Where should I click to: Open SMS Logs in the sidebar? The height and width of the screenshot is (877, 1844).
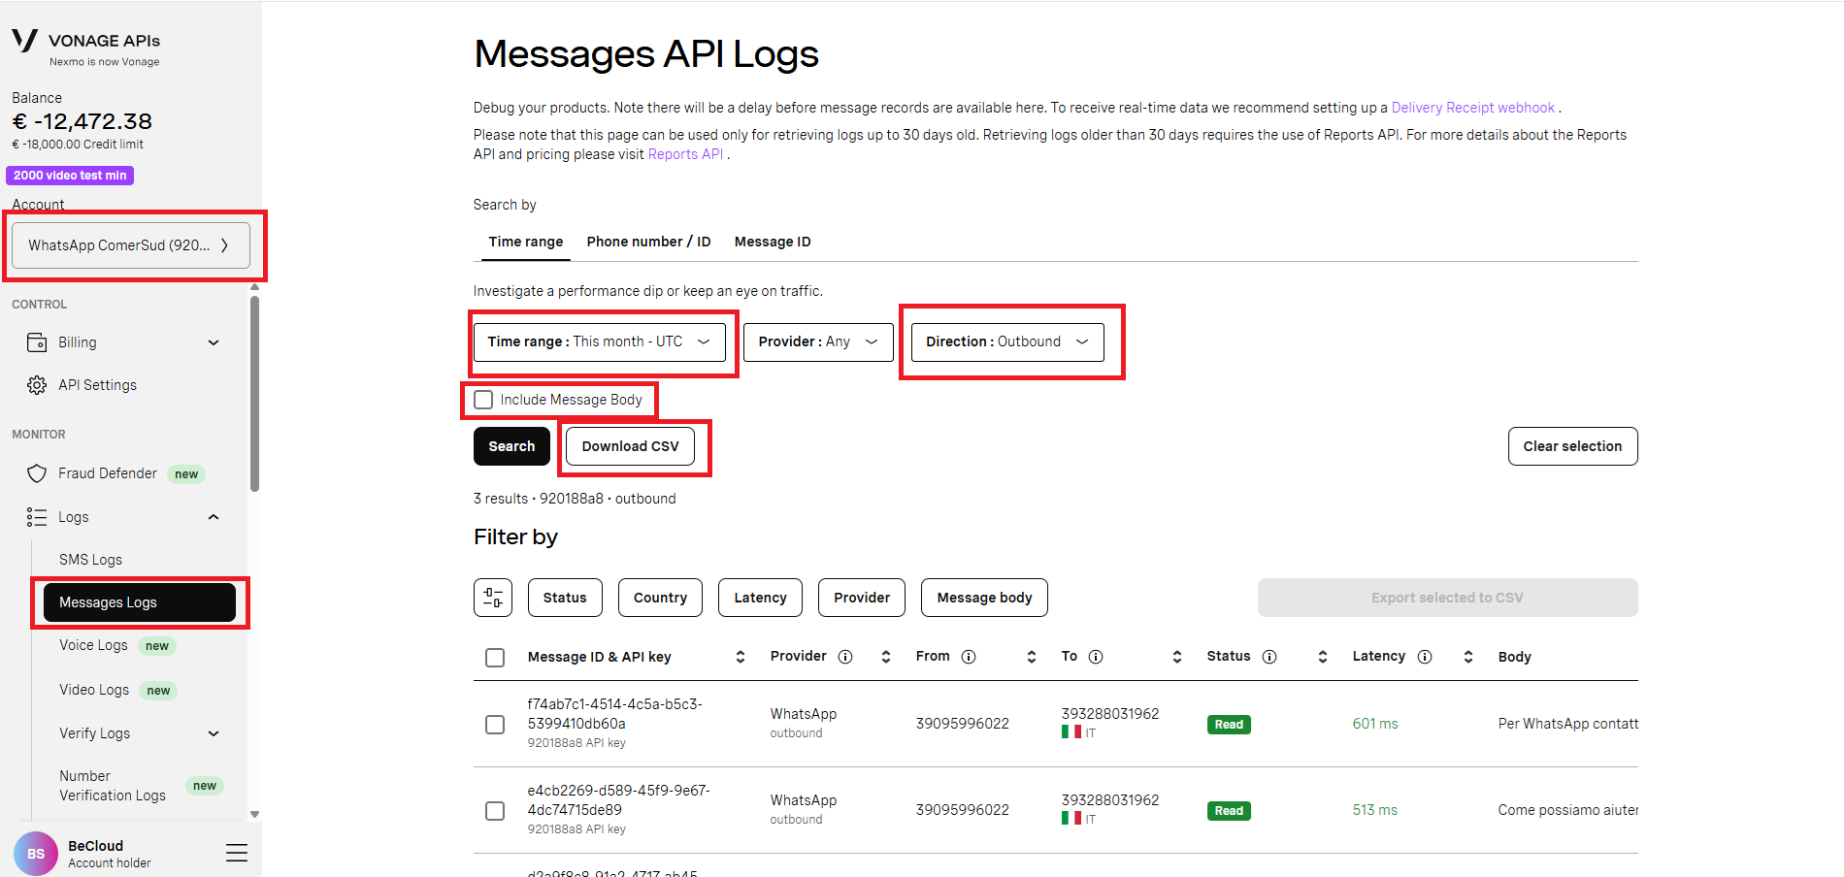click(x=90, y=560)
